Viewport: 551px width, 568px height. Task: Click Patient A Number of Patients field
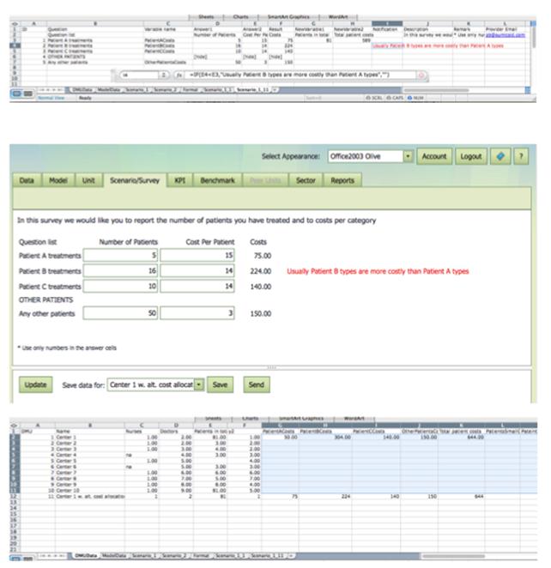120,256
